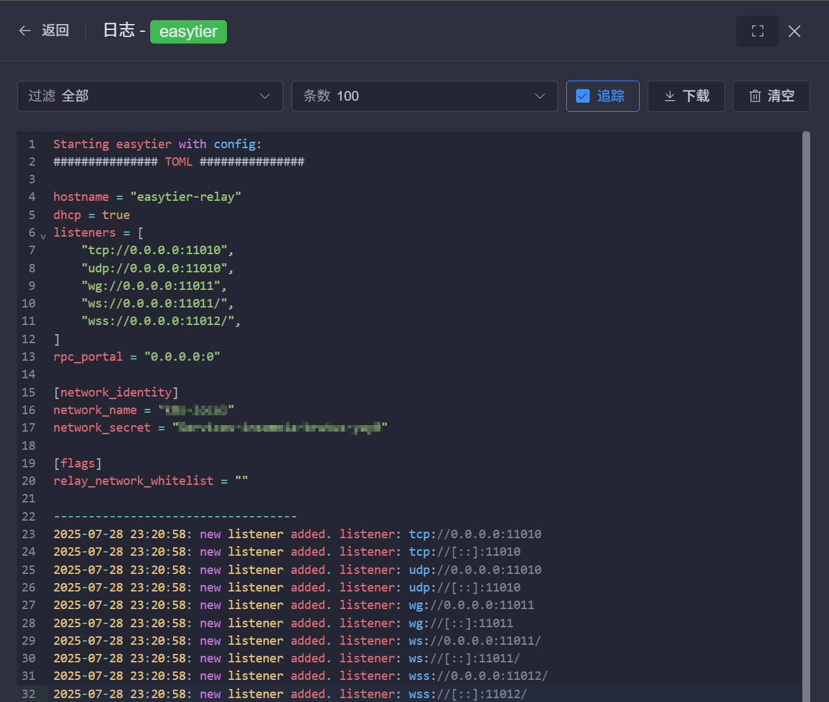Click the download arrow icon
Screen dimensions: 829x702
(670, 96)
